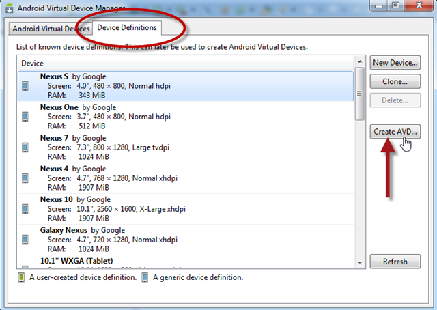Click '10.1", 2560 × 1600, X-Large xhdpi' text

click(131, 209)
